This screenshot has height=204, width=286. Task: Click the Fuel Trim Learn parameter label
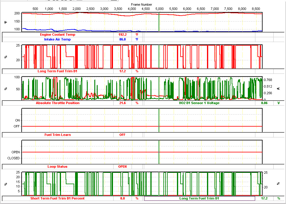pos(58,135)
